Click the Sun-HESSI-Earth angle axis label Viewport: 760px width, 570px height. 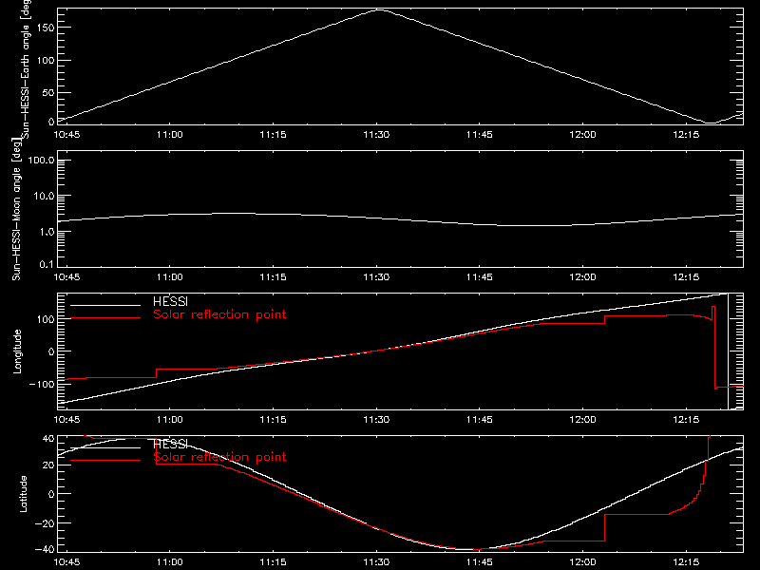point(26,69)
